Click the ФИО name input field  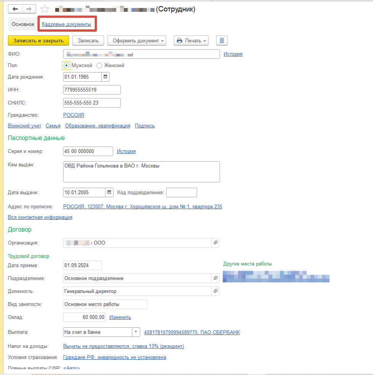tap(141, 54)
